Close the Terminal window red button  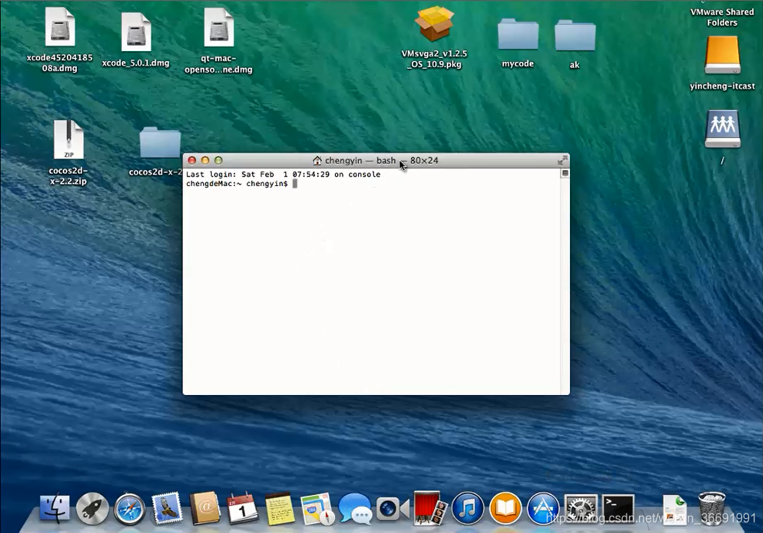coord(192,160)
